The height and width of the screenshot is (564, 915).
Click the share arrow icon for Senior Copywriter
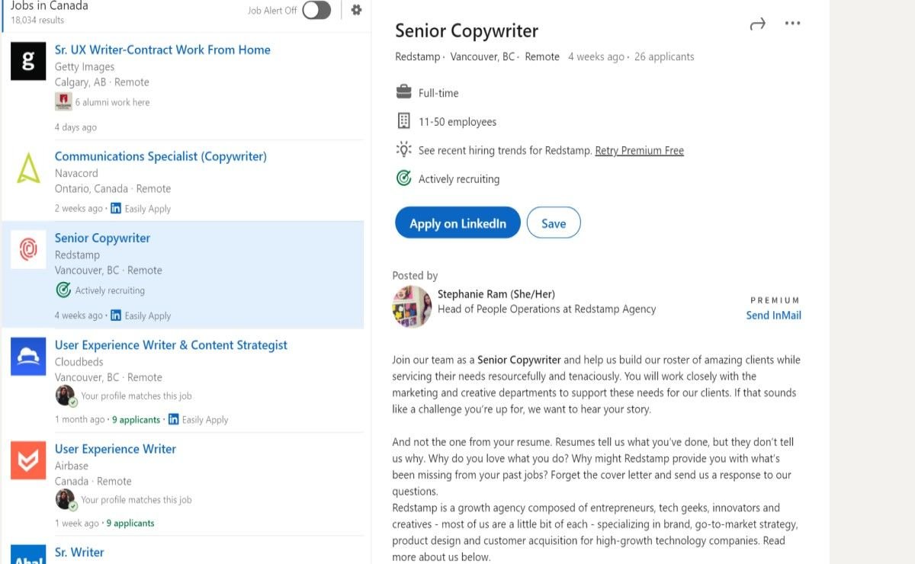coord(757,24)
